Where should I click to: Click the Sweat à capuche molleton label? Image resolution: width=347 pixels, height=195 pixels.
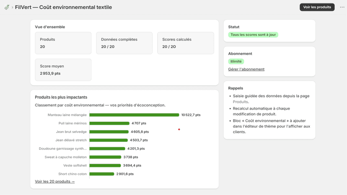pos(65,157)
